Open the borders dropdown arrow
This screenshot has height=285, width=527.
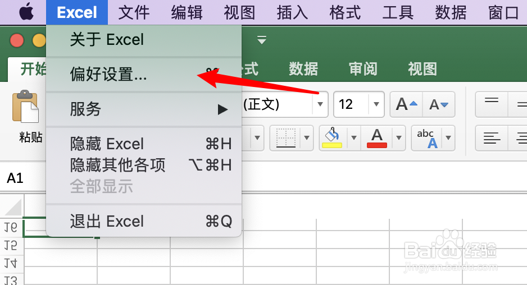307,138
